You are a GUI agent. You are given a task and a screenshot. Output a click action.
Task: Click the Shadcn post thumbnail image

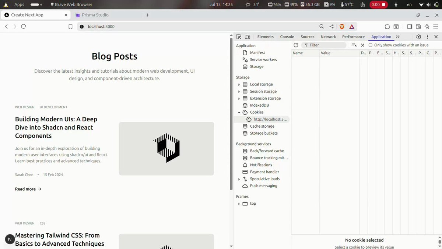(x=166, y=149)
